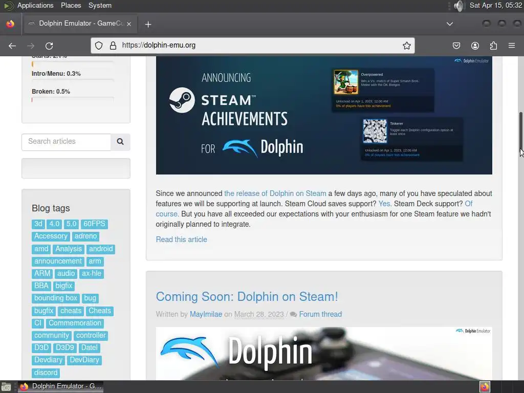Select the uppercase ARM blog tag
The height and width of the screenshot is (393, 524).
(x=42, y=274)
